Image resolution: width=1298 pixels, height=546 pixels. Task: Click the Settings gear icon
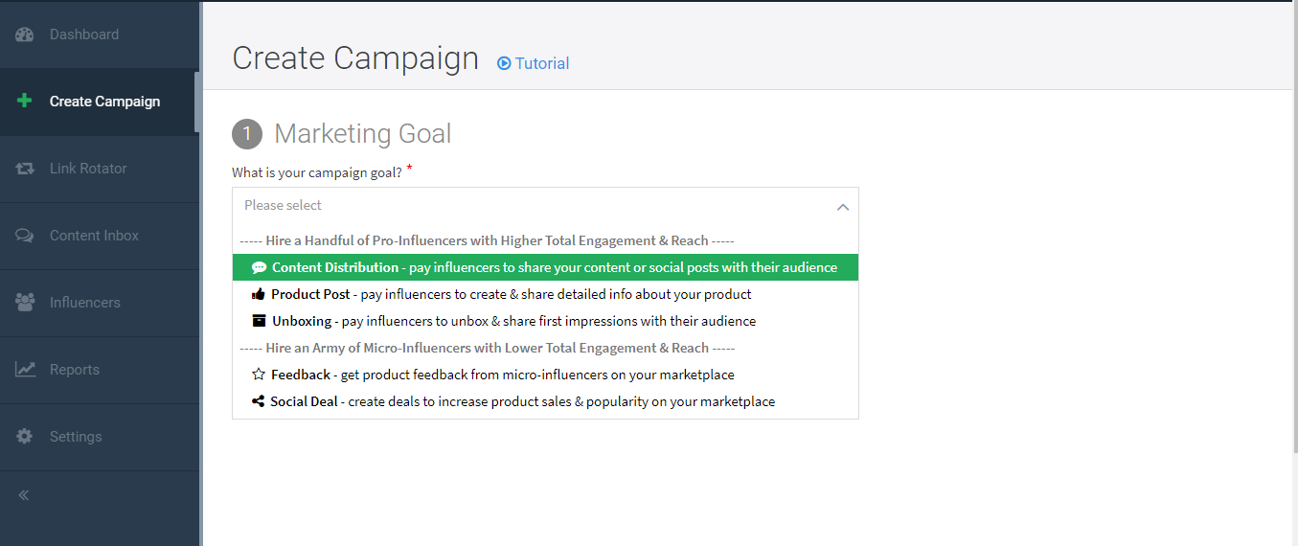click(x=25, y=437)
